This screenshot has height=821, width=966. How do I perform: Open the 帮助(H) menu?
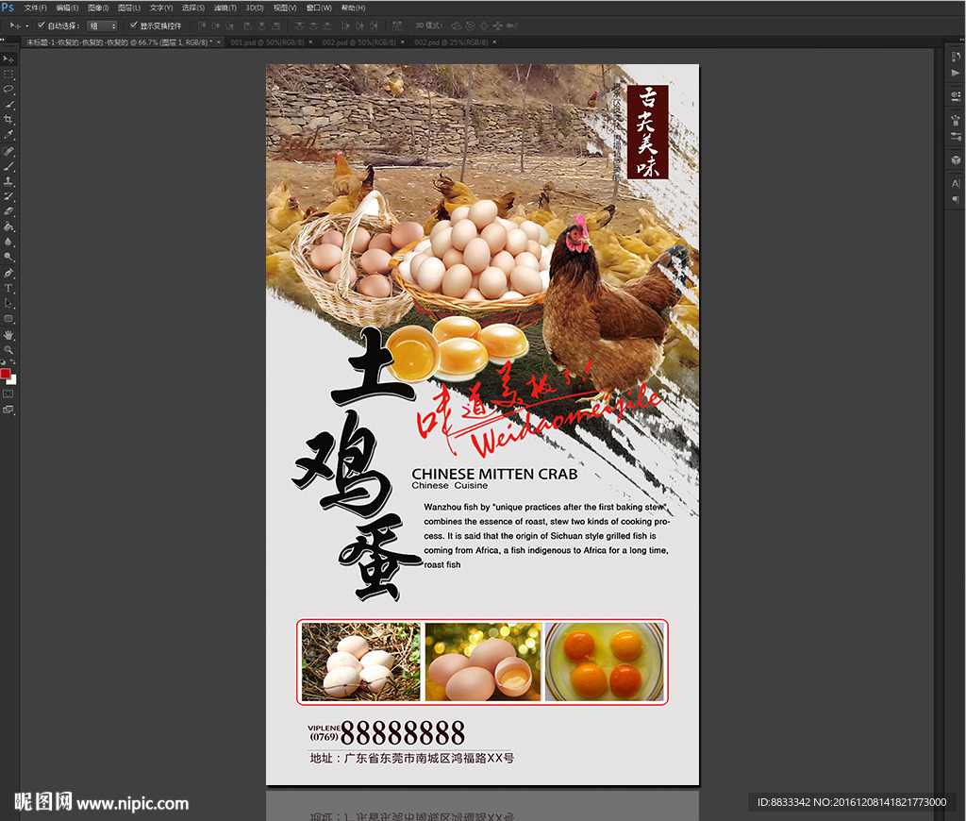pyautogui.click(x=353, y=8)
